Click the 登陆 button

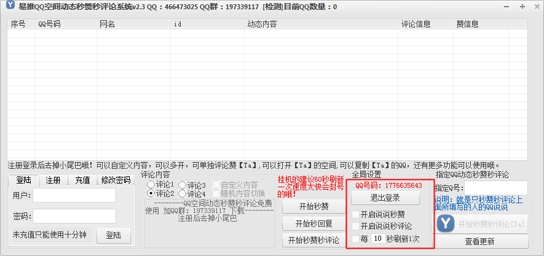114,236
